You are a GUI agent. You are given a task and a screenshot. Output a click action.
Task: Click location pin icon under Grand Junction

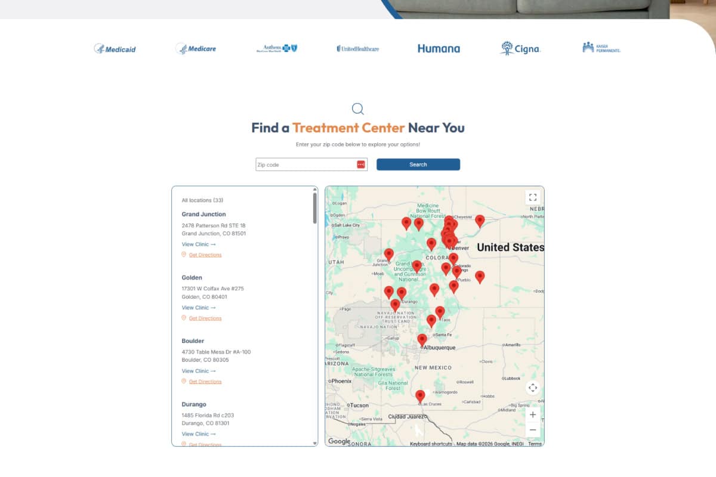tap(184, 254)
